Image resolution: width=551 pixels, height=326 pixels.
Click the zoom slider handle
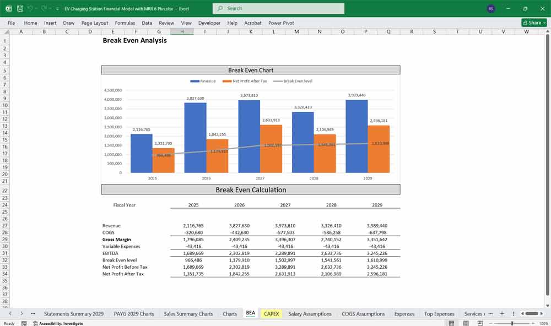pyautogui.click(x=512, y=323)
